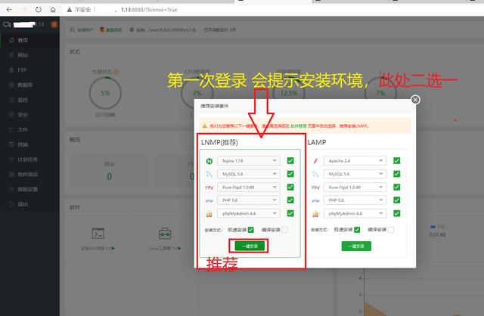Toggle LNMP 极速安装 fast install checkbox

251,230
